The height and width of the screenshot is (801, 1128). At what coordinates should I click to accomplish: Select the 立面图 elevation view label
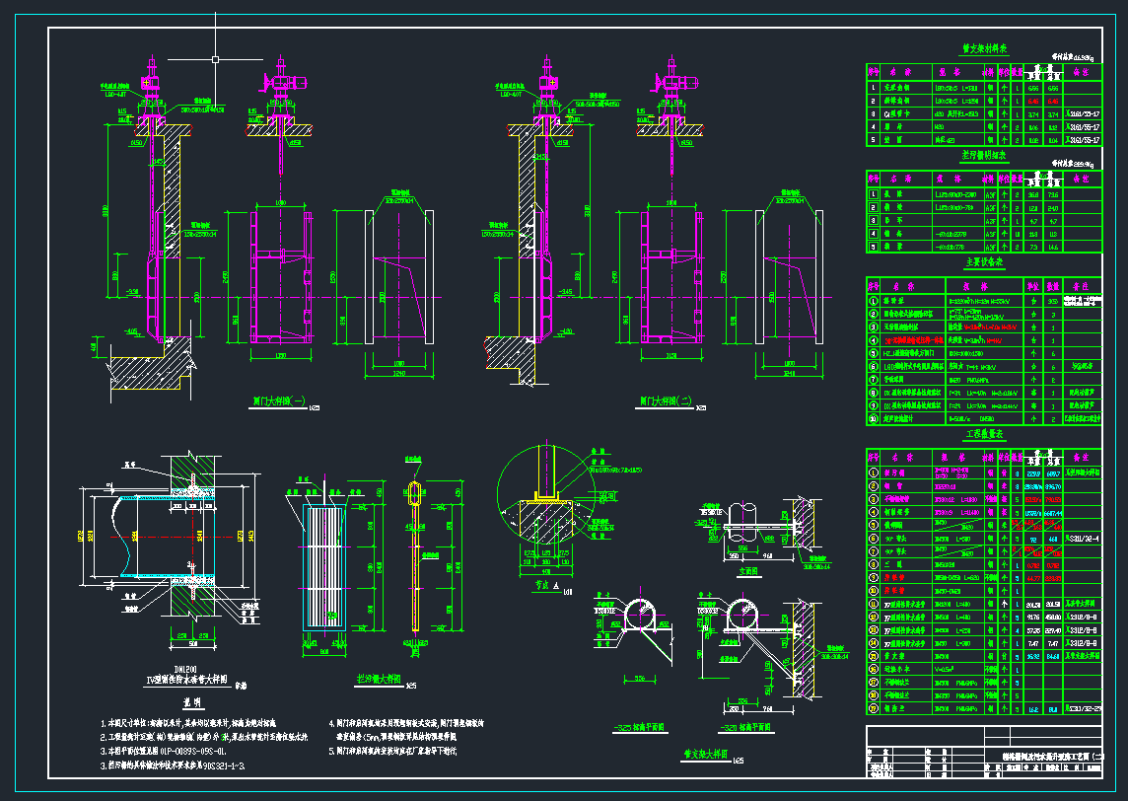(x=748, y=571)
